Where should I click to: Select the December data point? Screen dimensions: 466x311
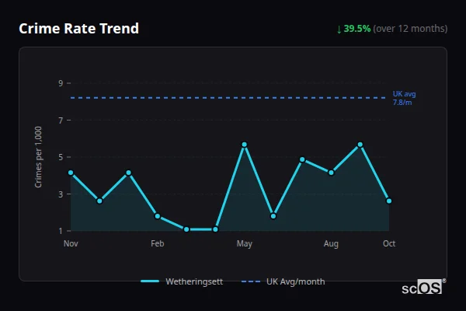point(99,201)
